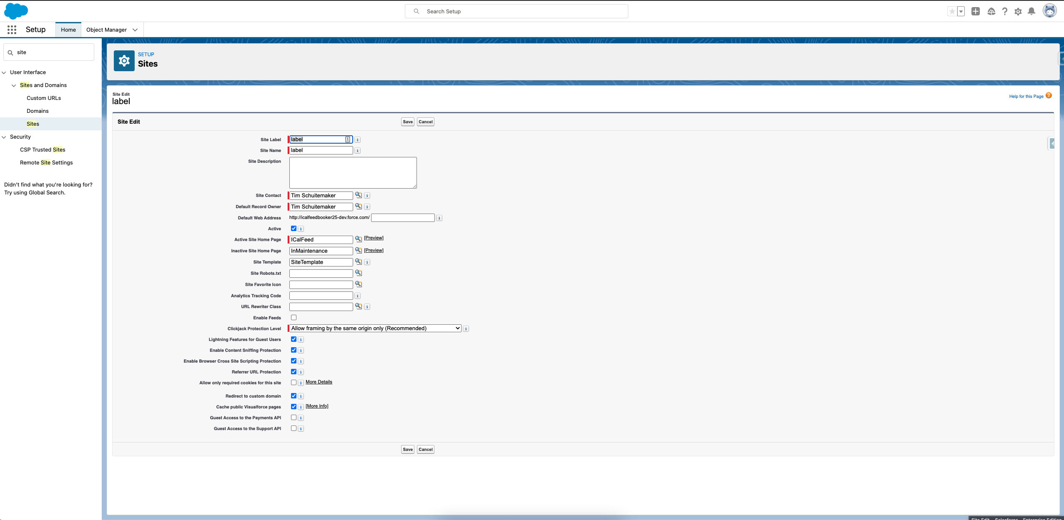The image size is (1064, 520).
Task: Check Guest Access to the Payments API
Action: [294, 417]
